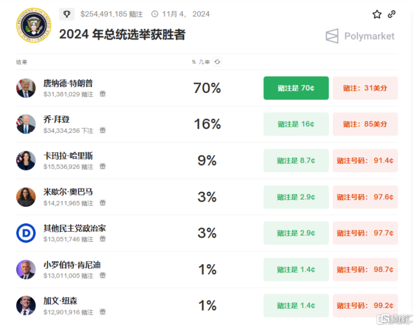Choose the 赌注：85美分 button for Biden

click(x=365, y=124)
